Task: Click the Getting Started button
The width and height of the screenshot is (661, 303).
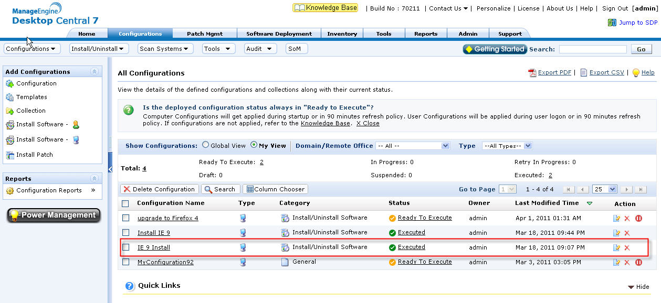Action: (x=495, y=49)
